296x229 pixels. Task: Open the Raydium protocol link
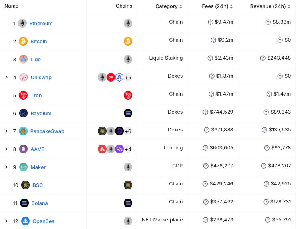pos(41,113)
